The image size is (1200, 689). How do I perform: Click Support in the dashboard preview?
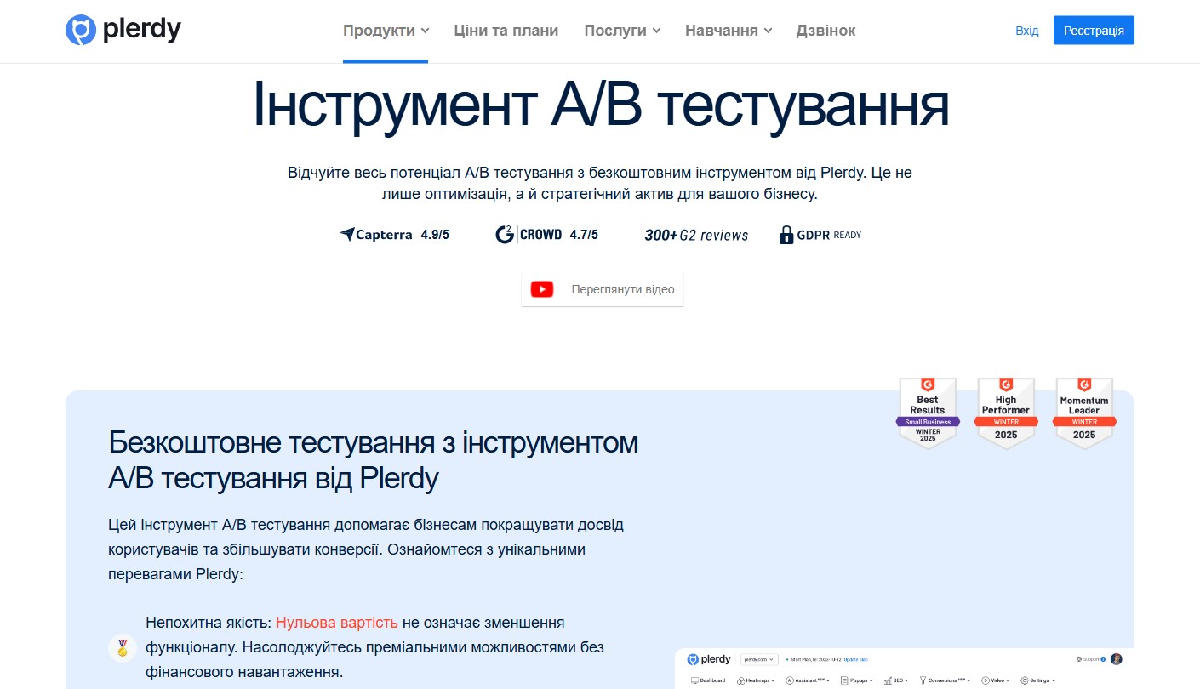pyautogui.click(x=1091, y=659)
